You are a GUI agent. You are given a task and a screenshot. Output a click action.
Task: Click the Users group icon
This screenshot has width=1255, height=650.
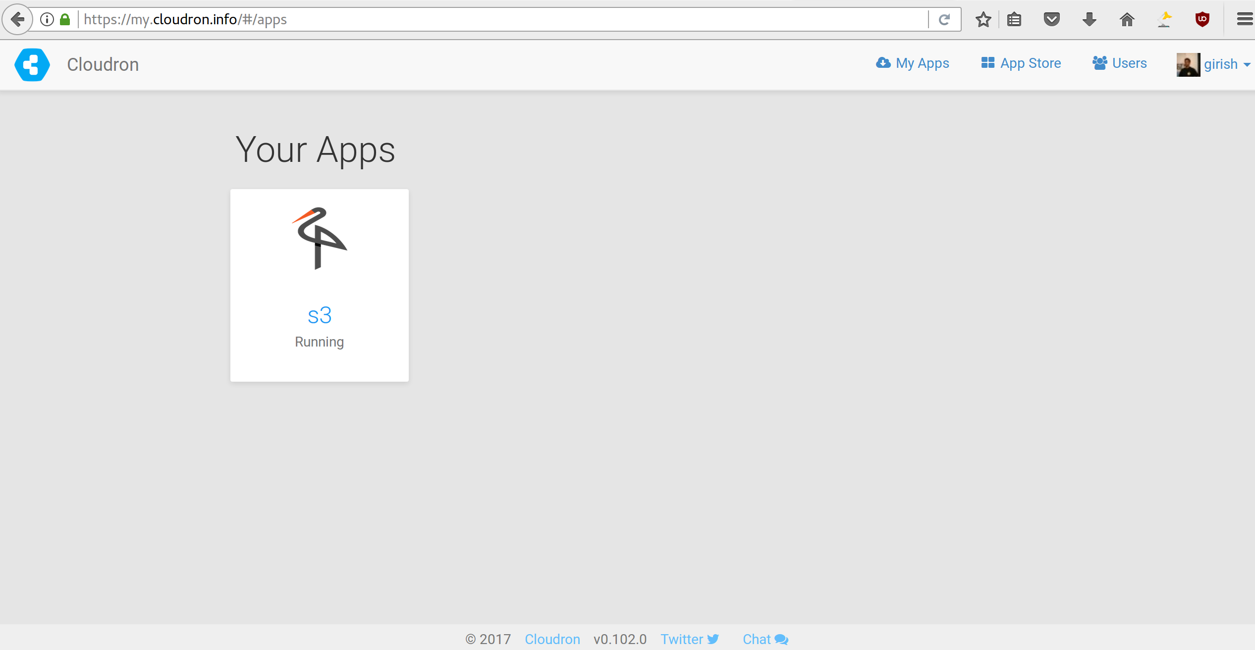coord(1100,63)
